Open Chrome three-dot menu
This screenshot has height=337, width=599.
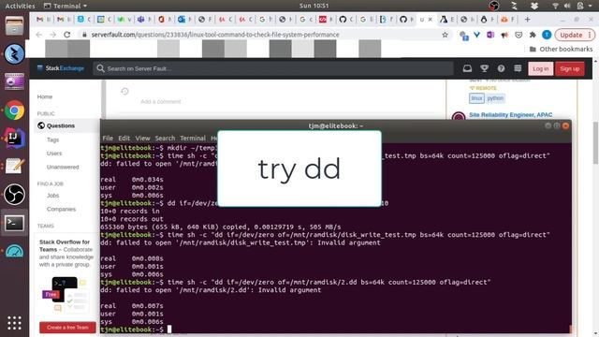(590, 35)
